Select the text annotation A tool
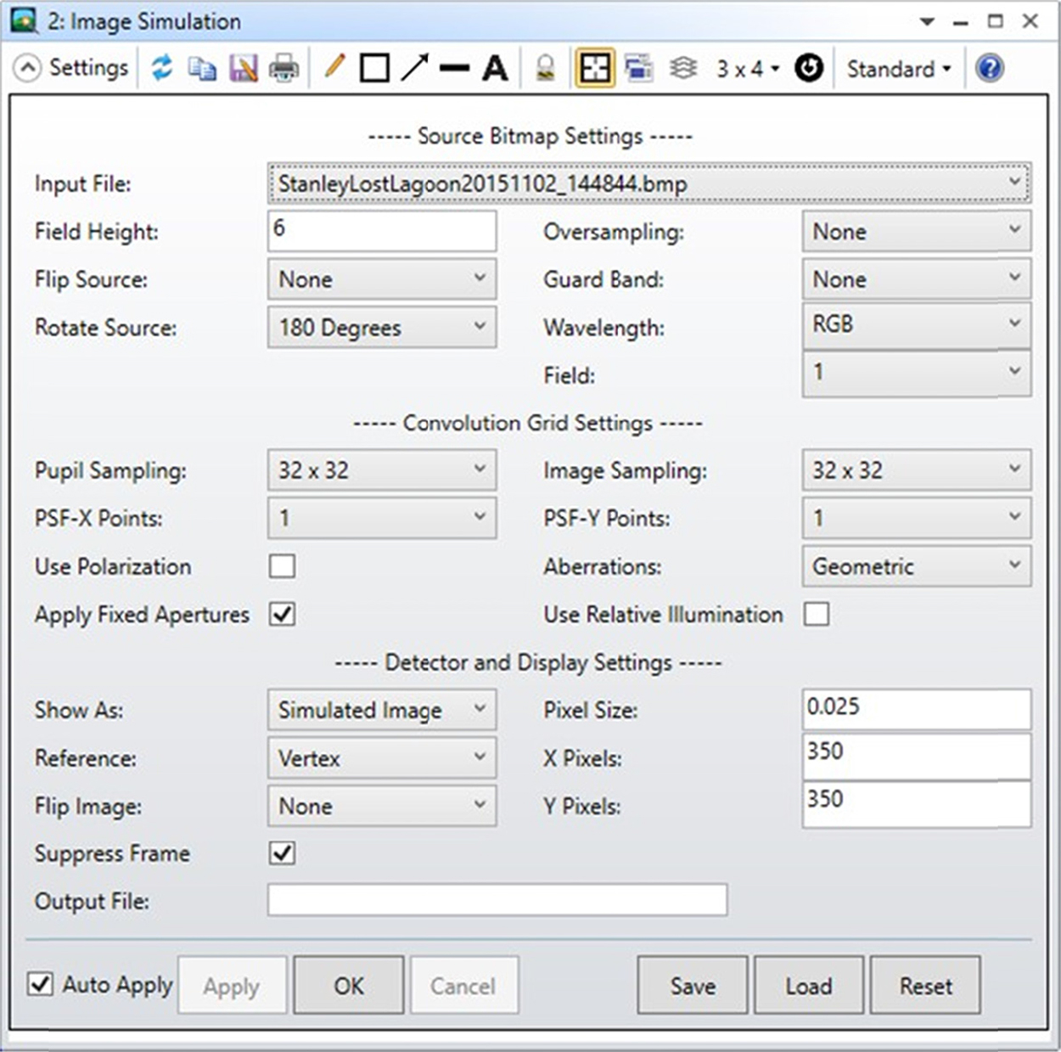Viewport: 1061px width, 1052px height. click(495, 68)
